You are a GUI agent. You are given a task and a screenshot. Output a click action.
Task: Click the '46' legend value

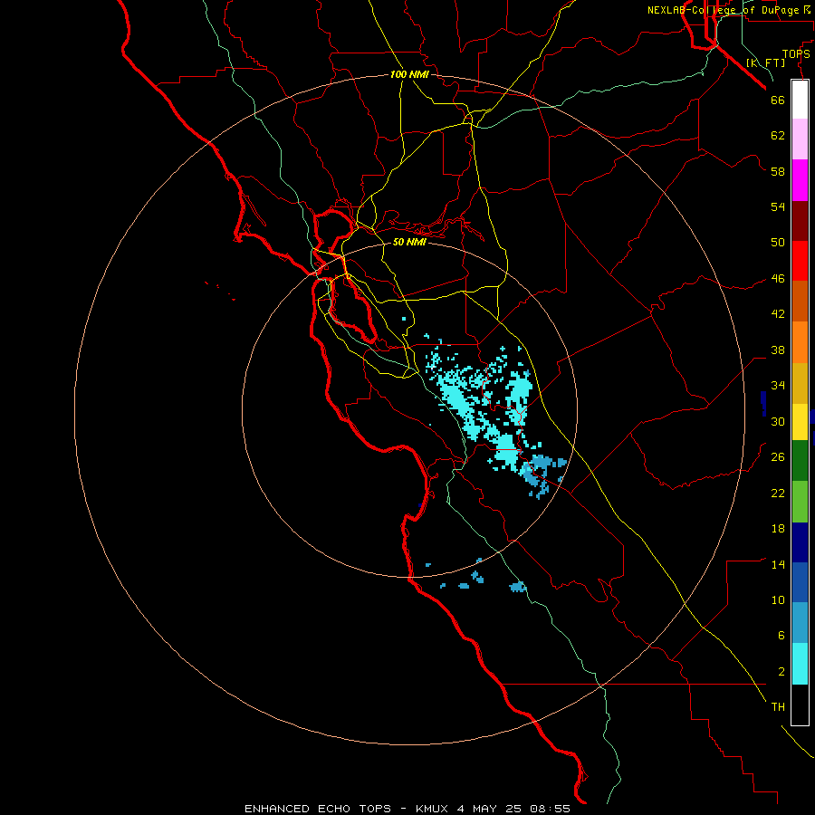tap(778, 279)
